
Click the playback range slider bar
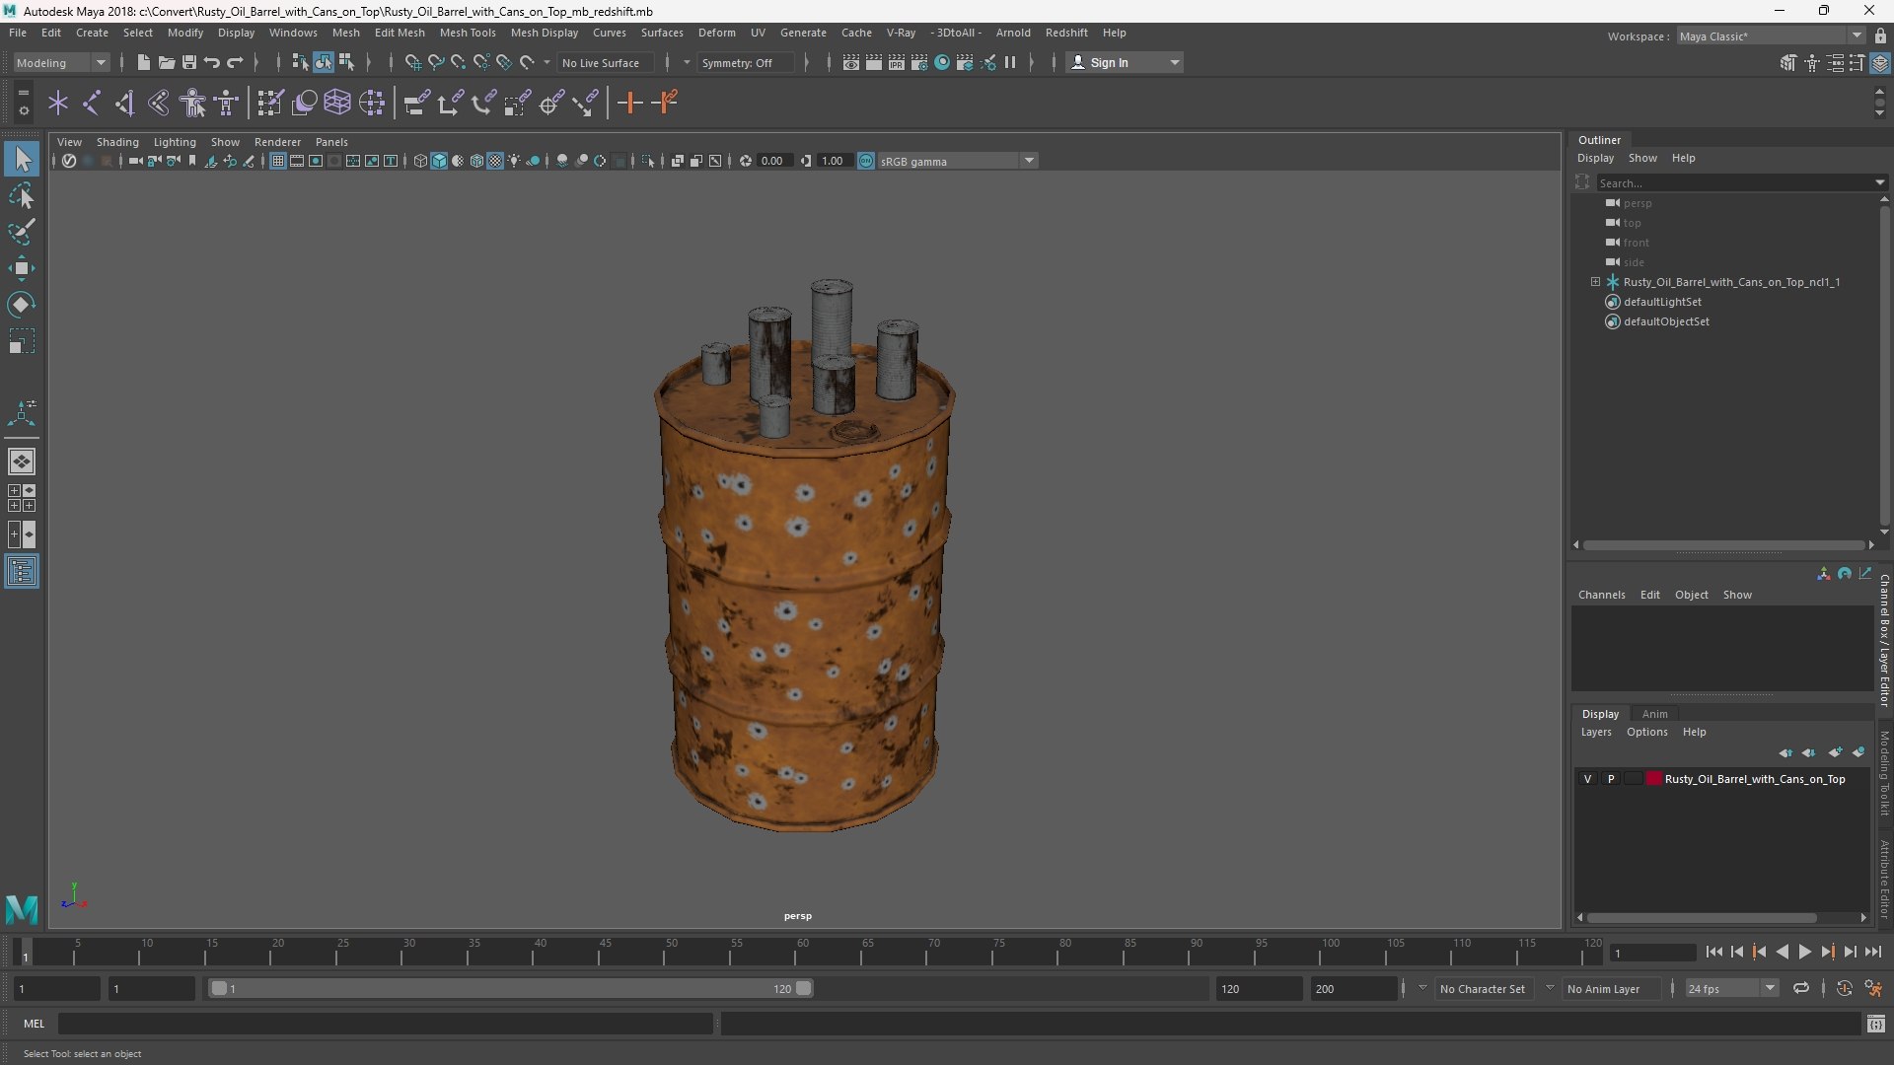pyautogui.click(x=511, y=988)
